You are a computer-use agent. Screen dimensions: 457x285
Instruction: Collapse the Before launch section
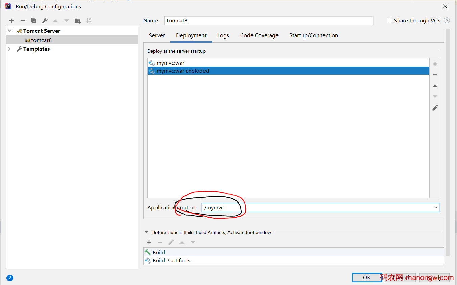coord(147,232)
